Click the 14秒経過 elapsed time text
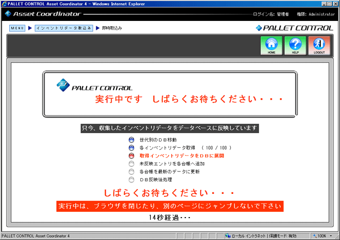The width and height of the screenshot is (340, 240). (x=170, y=218)
